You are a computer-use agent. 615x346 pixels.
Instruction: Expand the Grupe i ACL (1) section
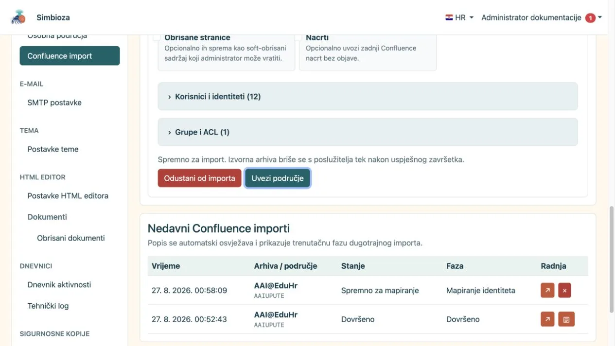(368, 132)
